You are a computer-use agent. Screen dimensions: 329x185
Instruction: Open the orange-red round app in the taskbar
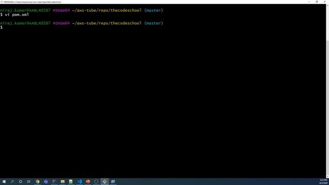click(x=88, y=181)
